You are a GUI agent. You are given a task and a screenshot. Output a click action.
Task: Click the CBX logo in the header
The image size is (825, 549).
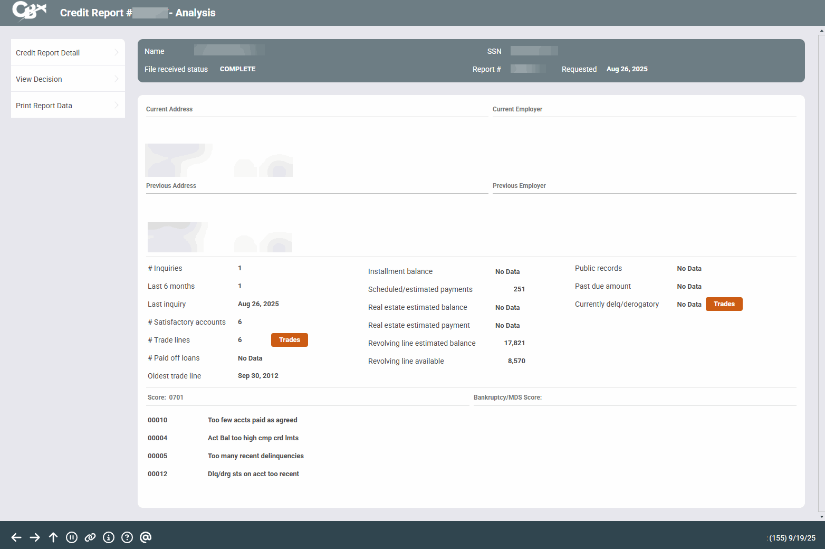[x=30, y=11]
